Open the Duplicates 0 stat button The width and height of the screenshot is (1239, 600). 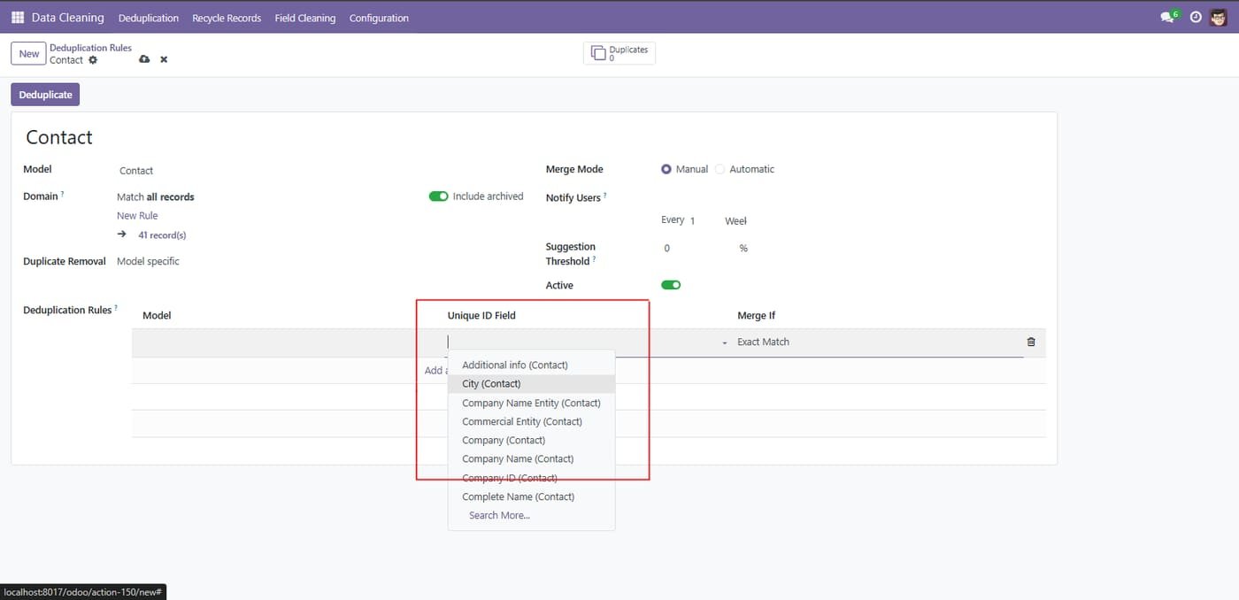tap(619, 53)
